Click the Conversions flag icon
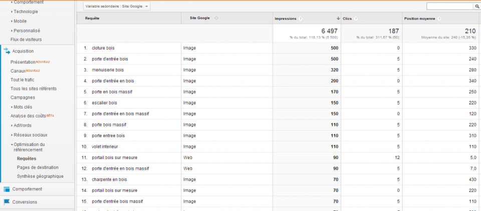This screenshot has height=211, width=481. [7, 202]
